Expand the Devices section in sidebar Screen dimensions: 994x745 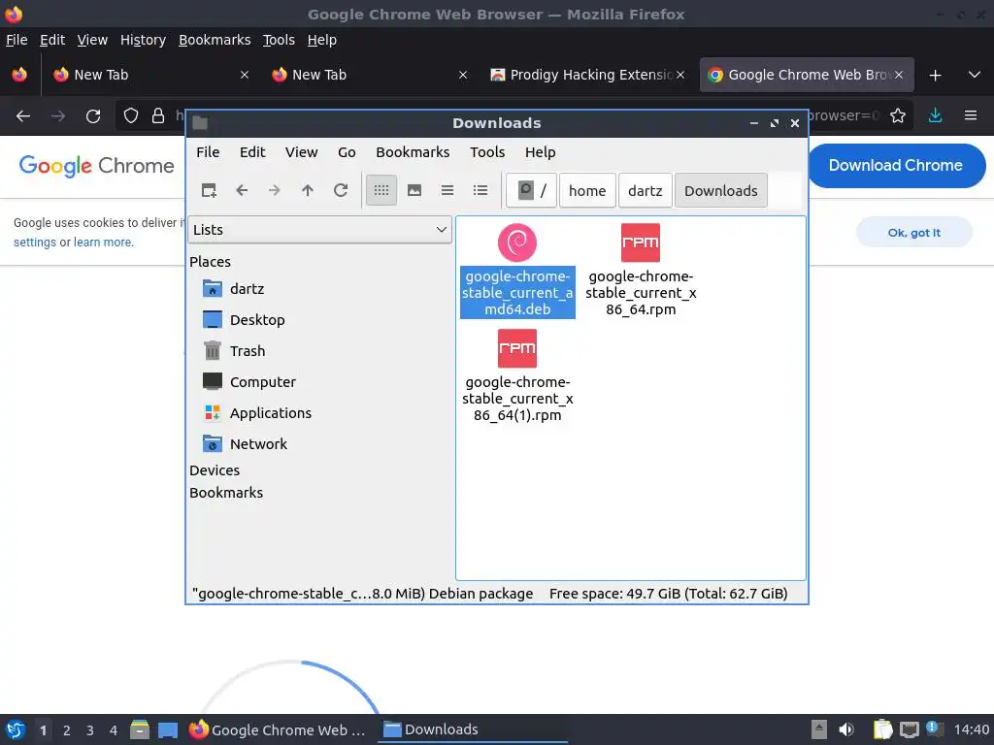click(x=215, y=470)
